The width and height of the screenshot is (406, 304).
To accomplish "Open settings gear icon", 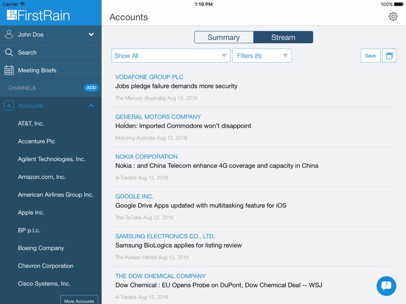I will pos(393,16).
